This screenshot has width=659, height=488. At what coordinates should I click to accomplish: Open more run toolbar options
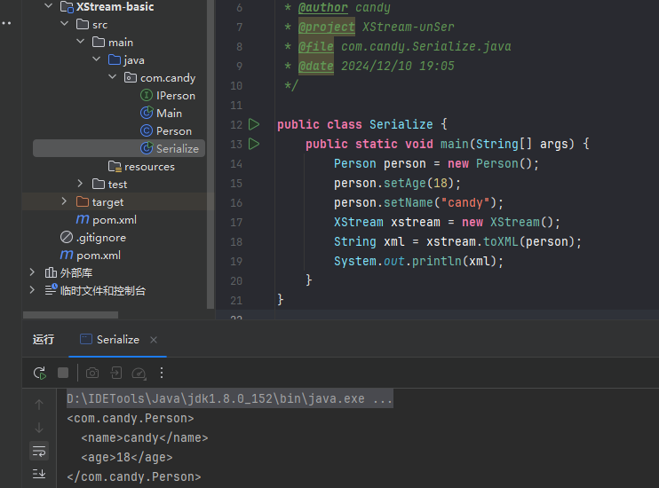[162, 373]
